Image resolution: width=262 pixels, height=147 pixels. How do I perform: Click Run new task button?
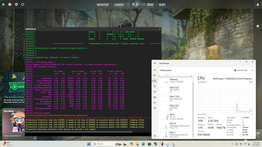(240, 70)
